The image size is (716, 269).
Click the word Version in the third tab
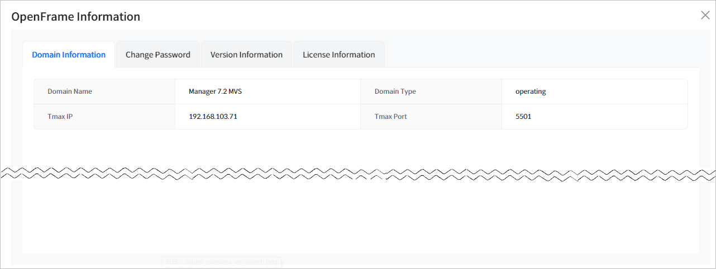(x=224, y=55)
